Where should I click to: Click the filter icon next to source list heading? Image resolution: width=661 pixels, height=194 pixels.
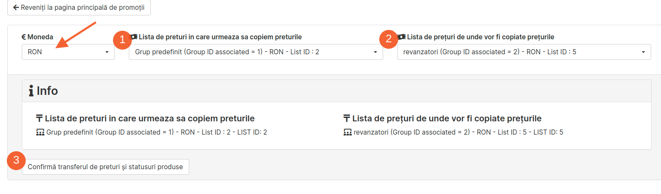click(347, 118)
